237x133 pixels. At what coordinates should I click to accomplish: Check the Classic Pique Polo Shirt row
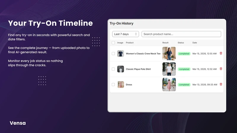[x=113, y=69]
